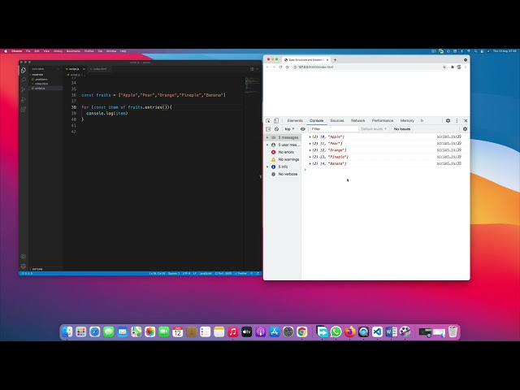Collapse the project folder in Explorer
This screenshot has width=520, height=390.
point(37,75)
